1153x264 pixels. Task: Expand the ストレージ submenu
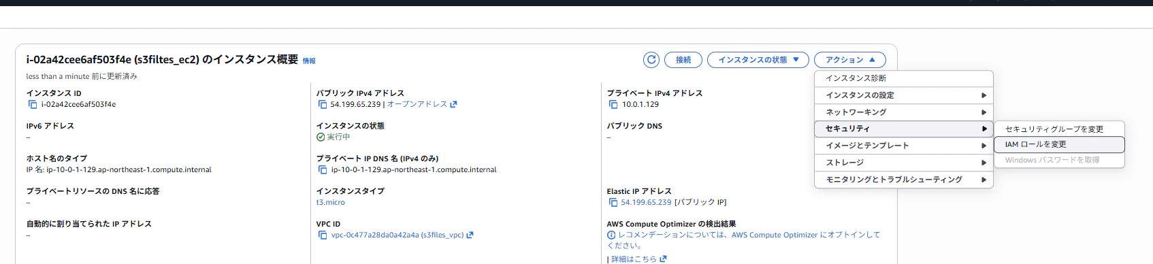904,163
